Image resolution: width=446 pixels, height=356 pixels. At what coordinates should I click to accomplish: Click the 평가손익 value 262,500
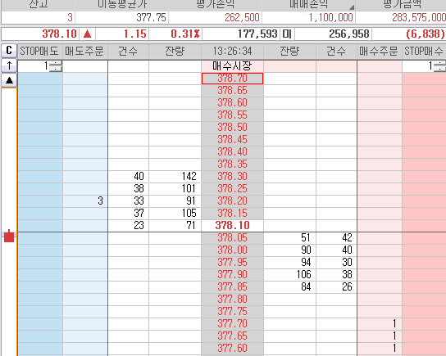pos(242,18)
